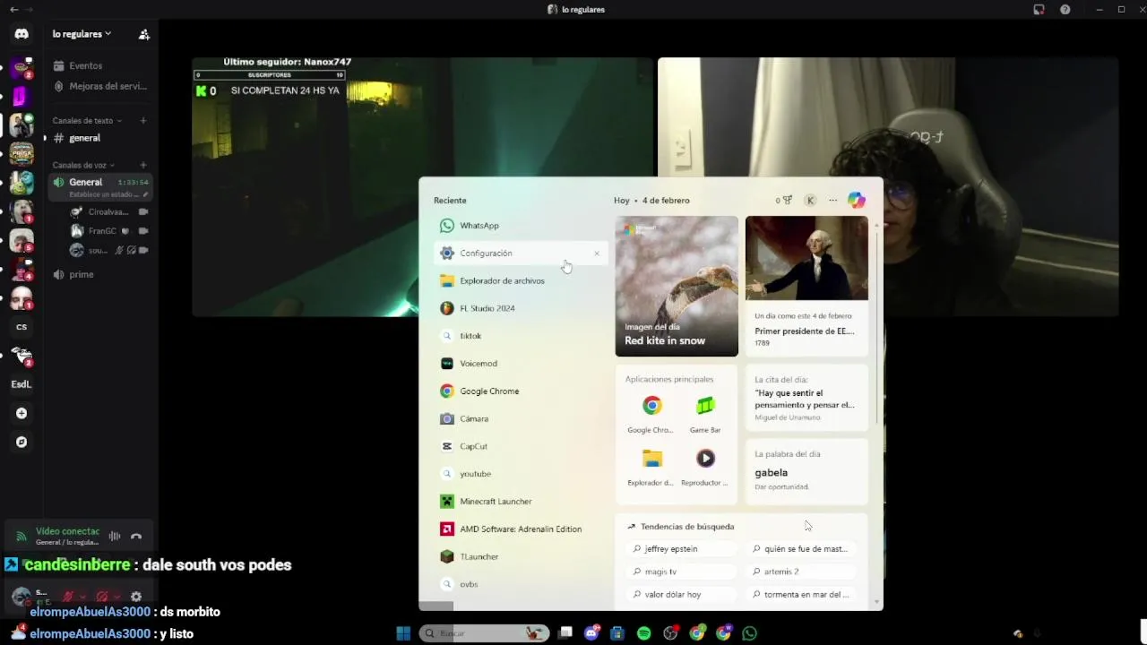Unmute microphone in Discord user panel

pos(67,597)
